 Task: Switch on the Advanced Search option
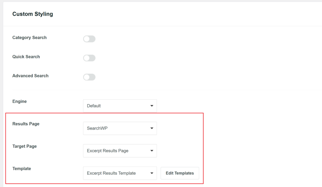89,77
